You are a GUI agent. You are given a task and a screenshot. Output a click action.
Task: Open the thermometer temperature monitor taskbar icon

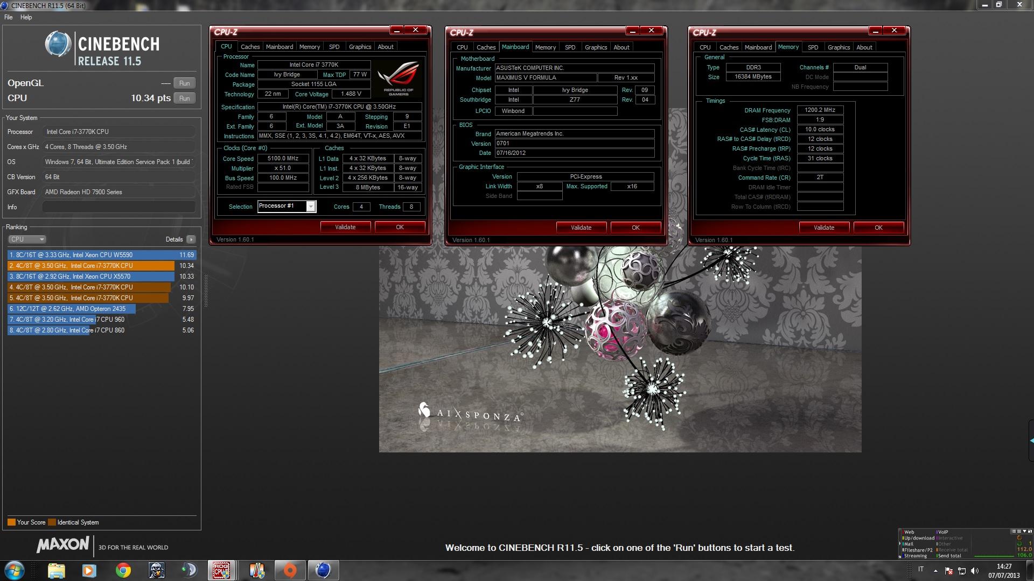tap(256, 570)
